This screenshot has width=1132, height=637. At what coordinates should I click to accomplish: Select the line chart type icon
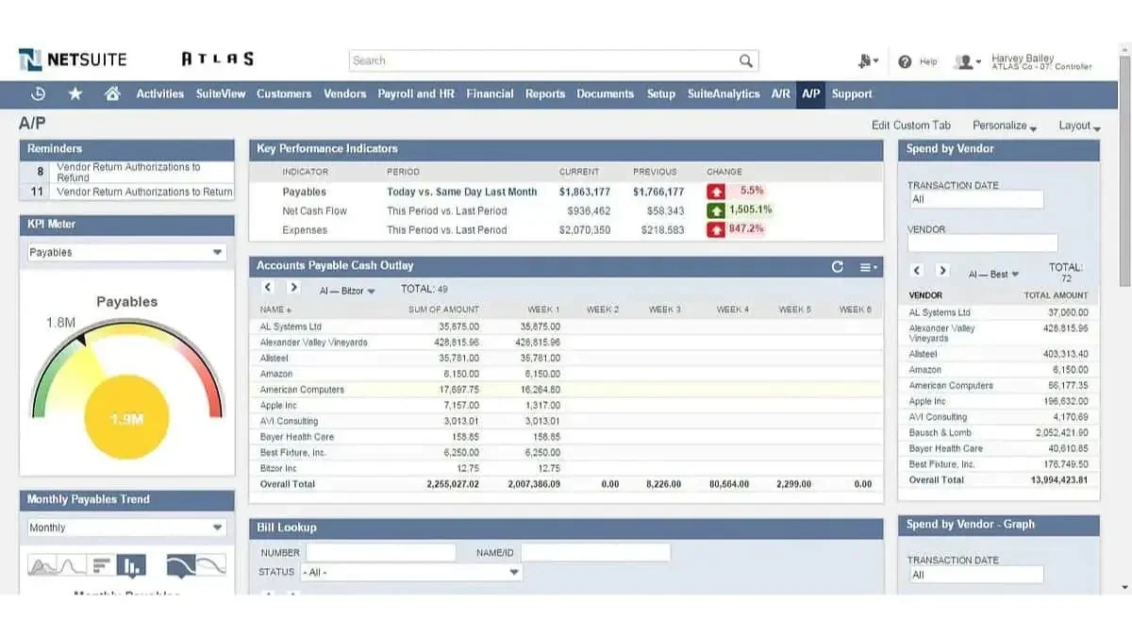pos(74,566)
